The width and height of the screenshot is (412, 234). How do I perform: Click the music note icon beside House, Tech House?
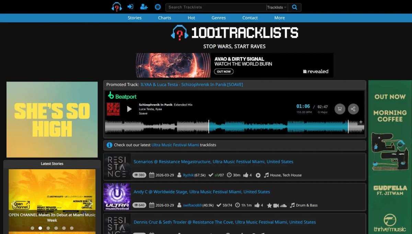coord(266,175)
